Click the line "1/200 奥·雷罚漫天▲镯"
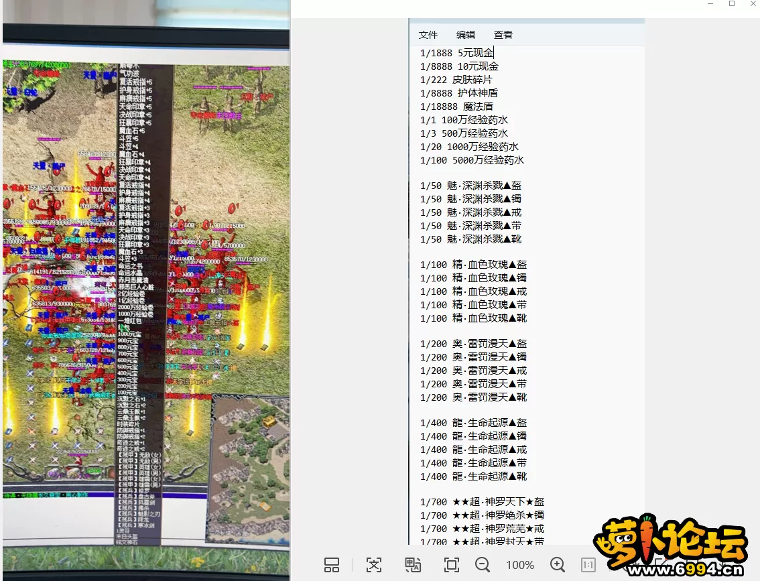Viewport: 760px width, 581px height. [x=474, y=357]
